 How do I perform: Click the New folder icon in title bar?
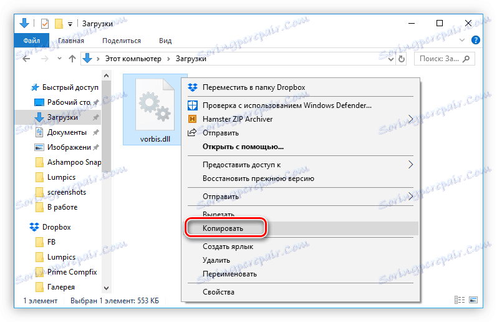click(x=59, y=24)
